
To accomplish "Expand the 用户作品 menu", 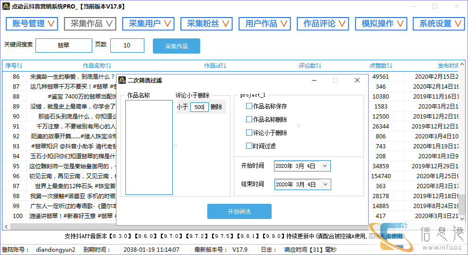I will 265,24.
